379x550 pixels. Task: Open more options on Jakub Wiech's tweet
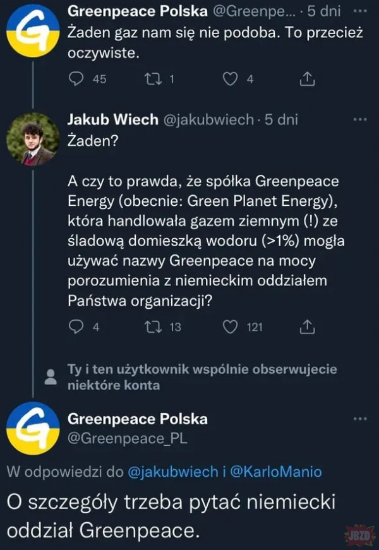pyautogui.click(x=359, y=119)
